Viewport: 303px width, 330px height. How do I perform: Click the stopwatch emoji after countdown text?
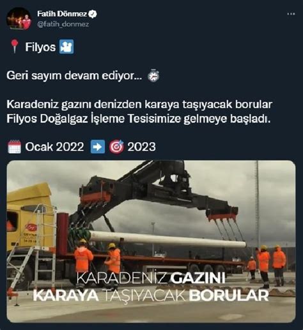tap(153, 75)
